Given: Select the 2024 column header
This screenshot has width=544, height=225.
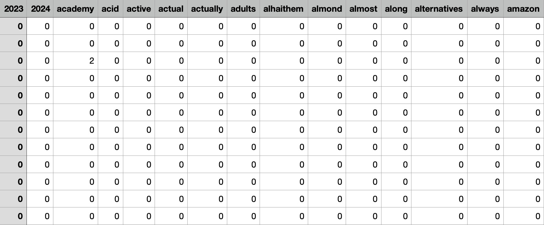Looking at the screenshot, I should tap(40, 9).
